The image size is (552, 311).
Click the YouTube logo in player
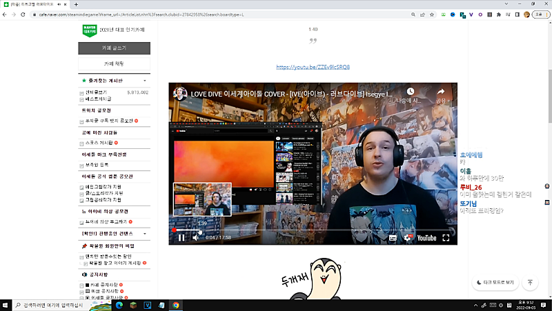(426, 238)
